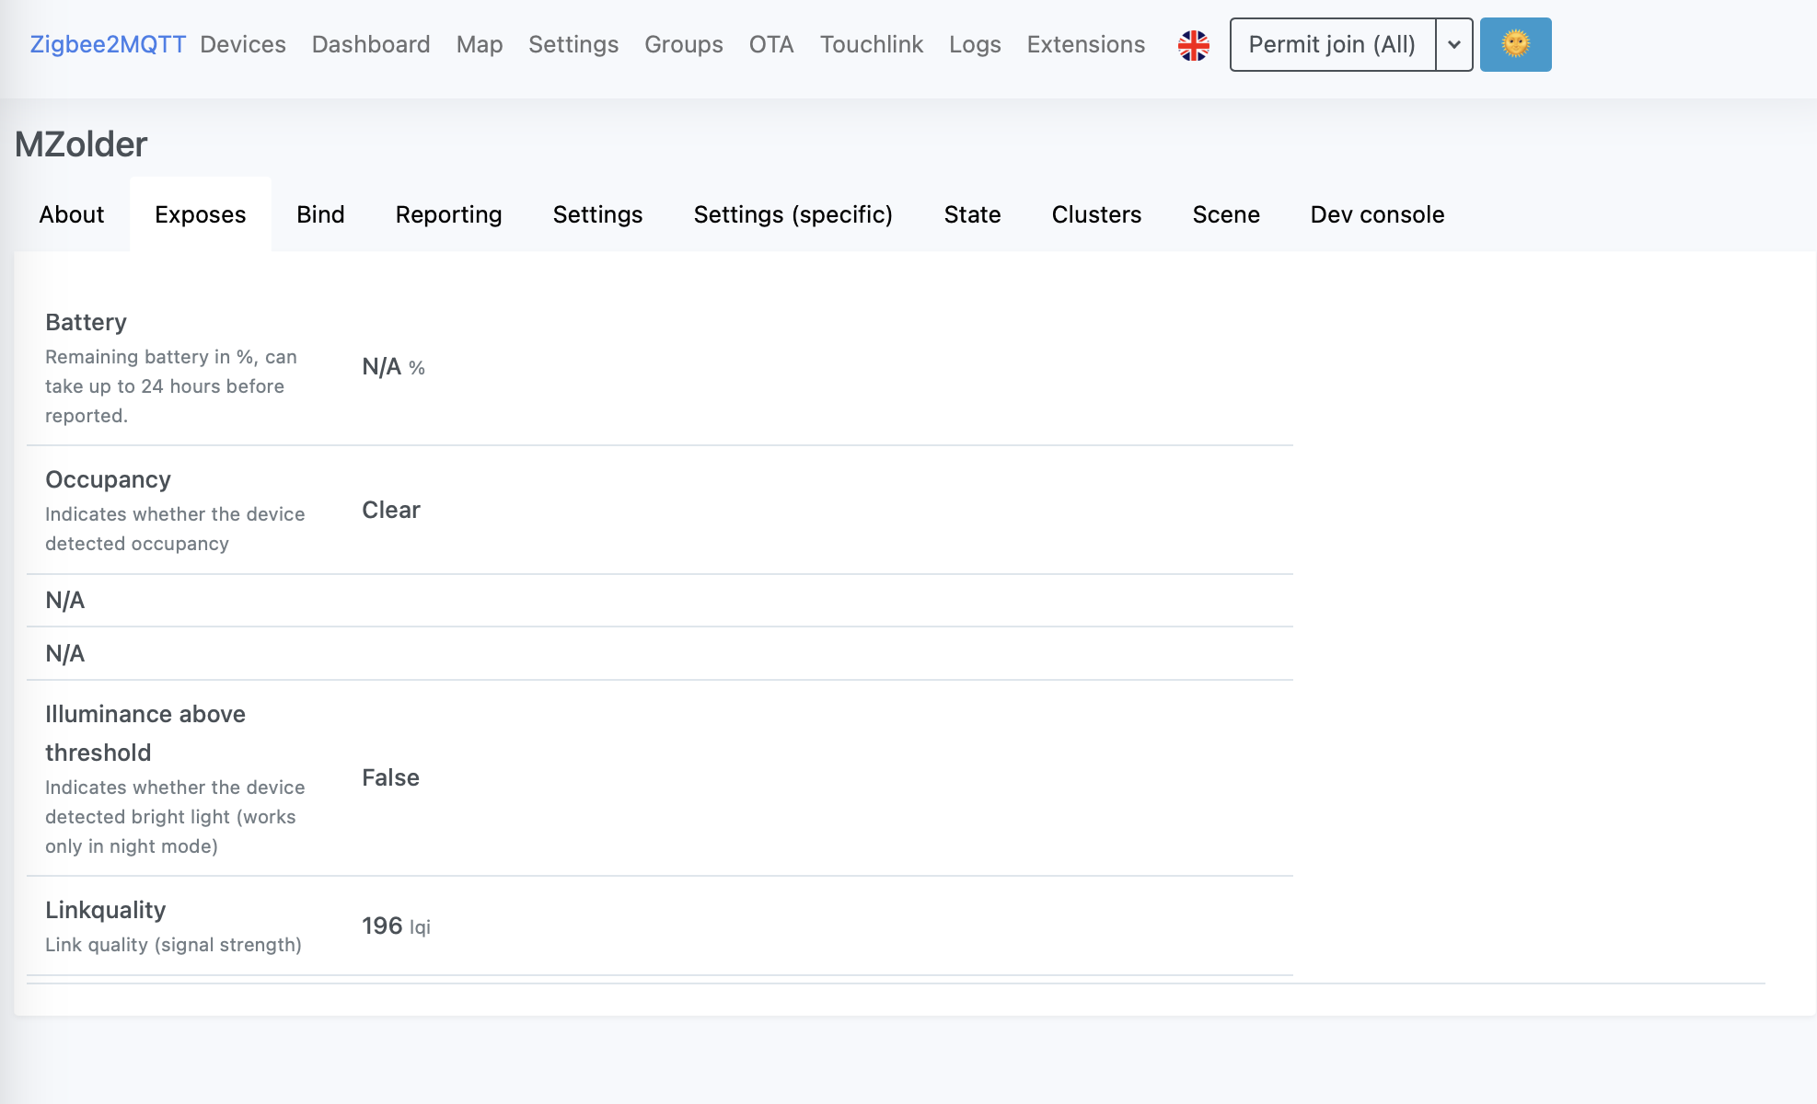The width and height of the screenshot is (1817, 1104).
Task: Navigate home via the Zigbee2MQTT link
Action: click(x=107, y=43)
